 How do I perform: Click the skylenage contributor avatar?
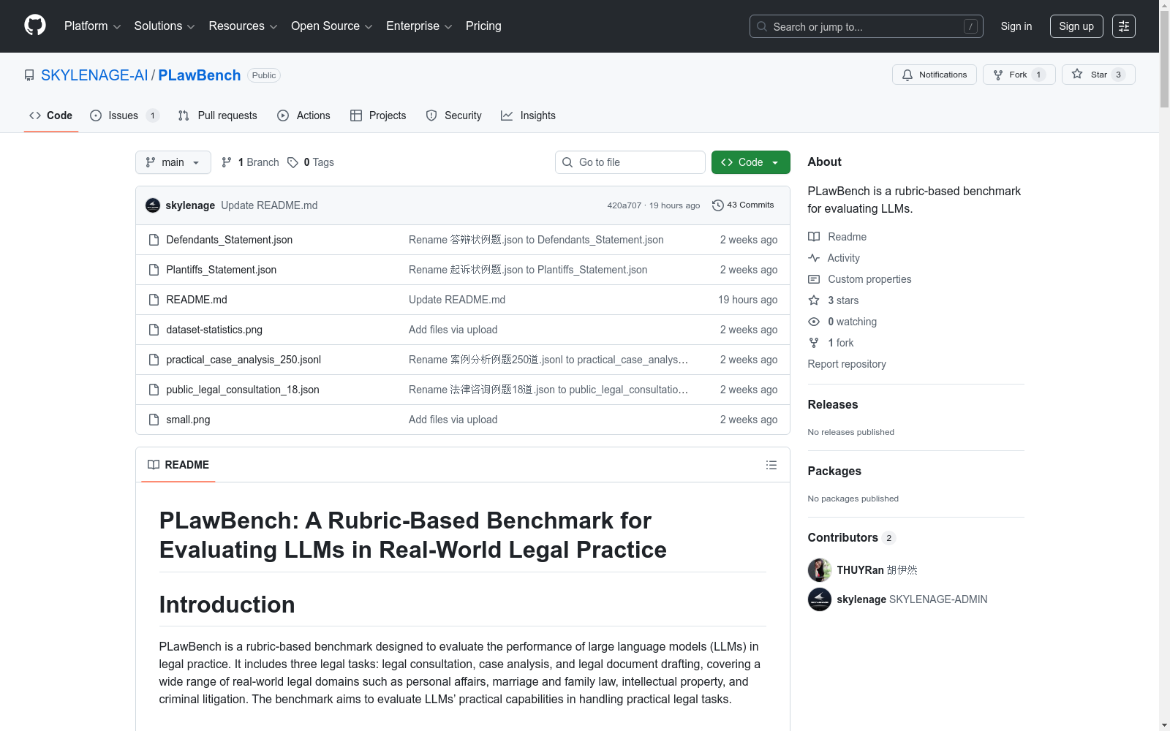pyautogui.click(x=819, y=599)
